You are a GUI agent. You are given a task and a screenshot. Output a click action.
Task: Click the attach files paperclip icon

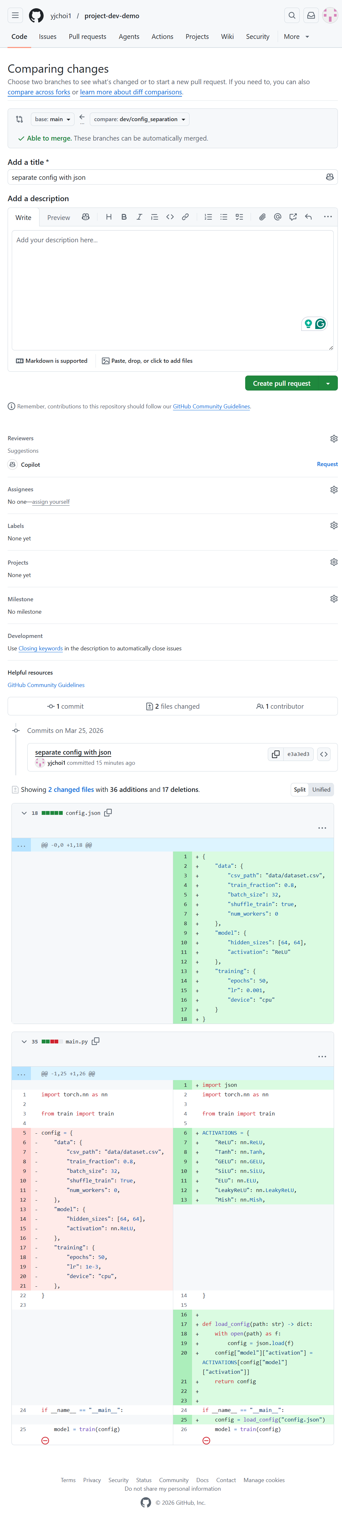click(262, 217)
